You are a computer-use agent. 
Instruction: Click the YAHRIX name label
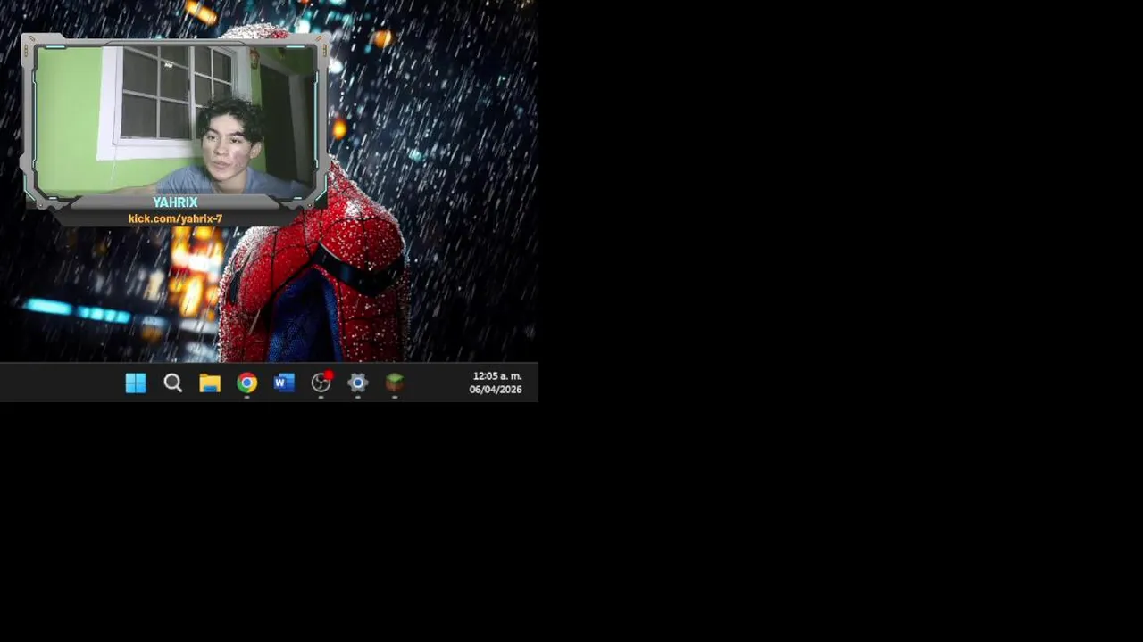175,202
